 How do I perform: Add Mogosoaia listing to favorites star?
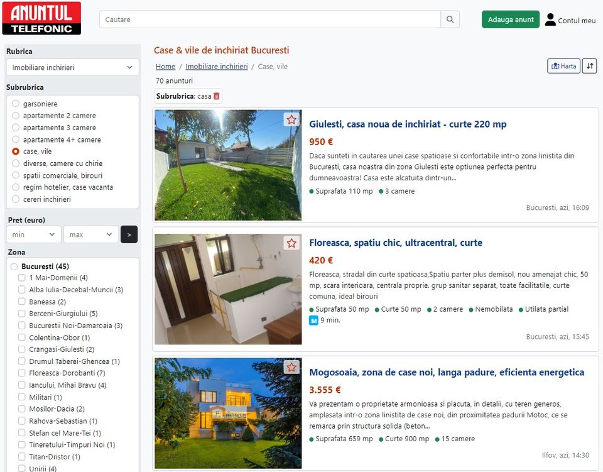point(291,367)
